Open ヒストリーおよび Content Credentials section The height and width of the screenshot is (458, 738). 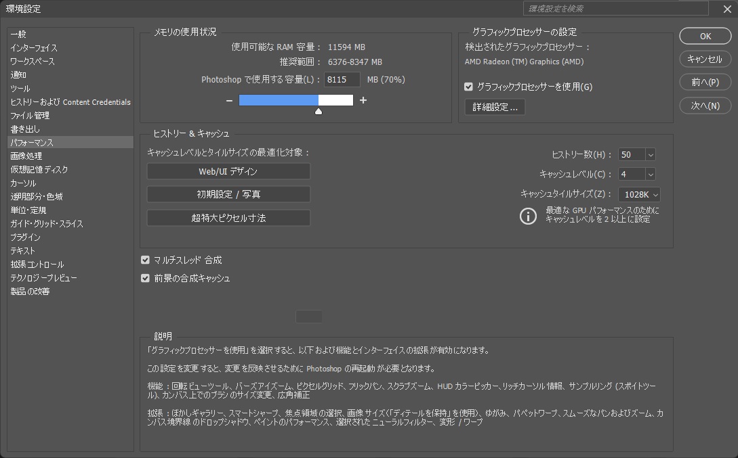tap(70, 102)
